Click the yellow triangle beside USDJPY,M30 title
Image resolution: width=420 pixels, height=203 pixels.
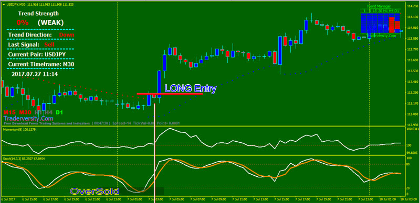(4, 5)
